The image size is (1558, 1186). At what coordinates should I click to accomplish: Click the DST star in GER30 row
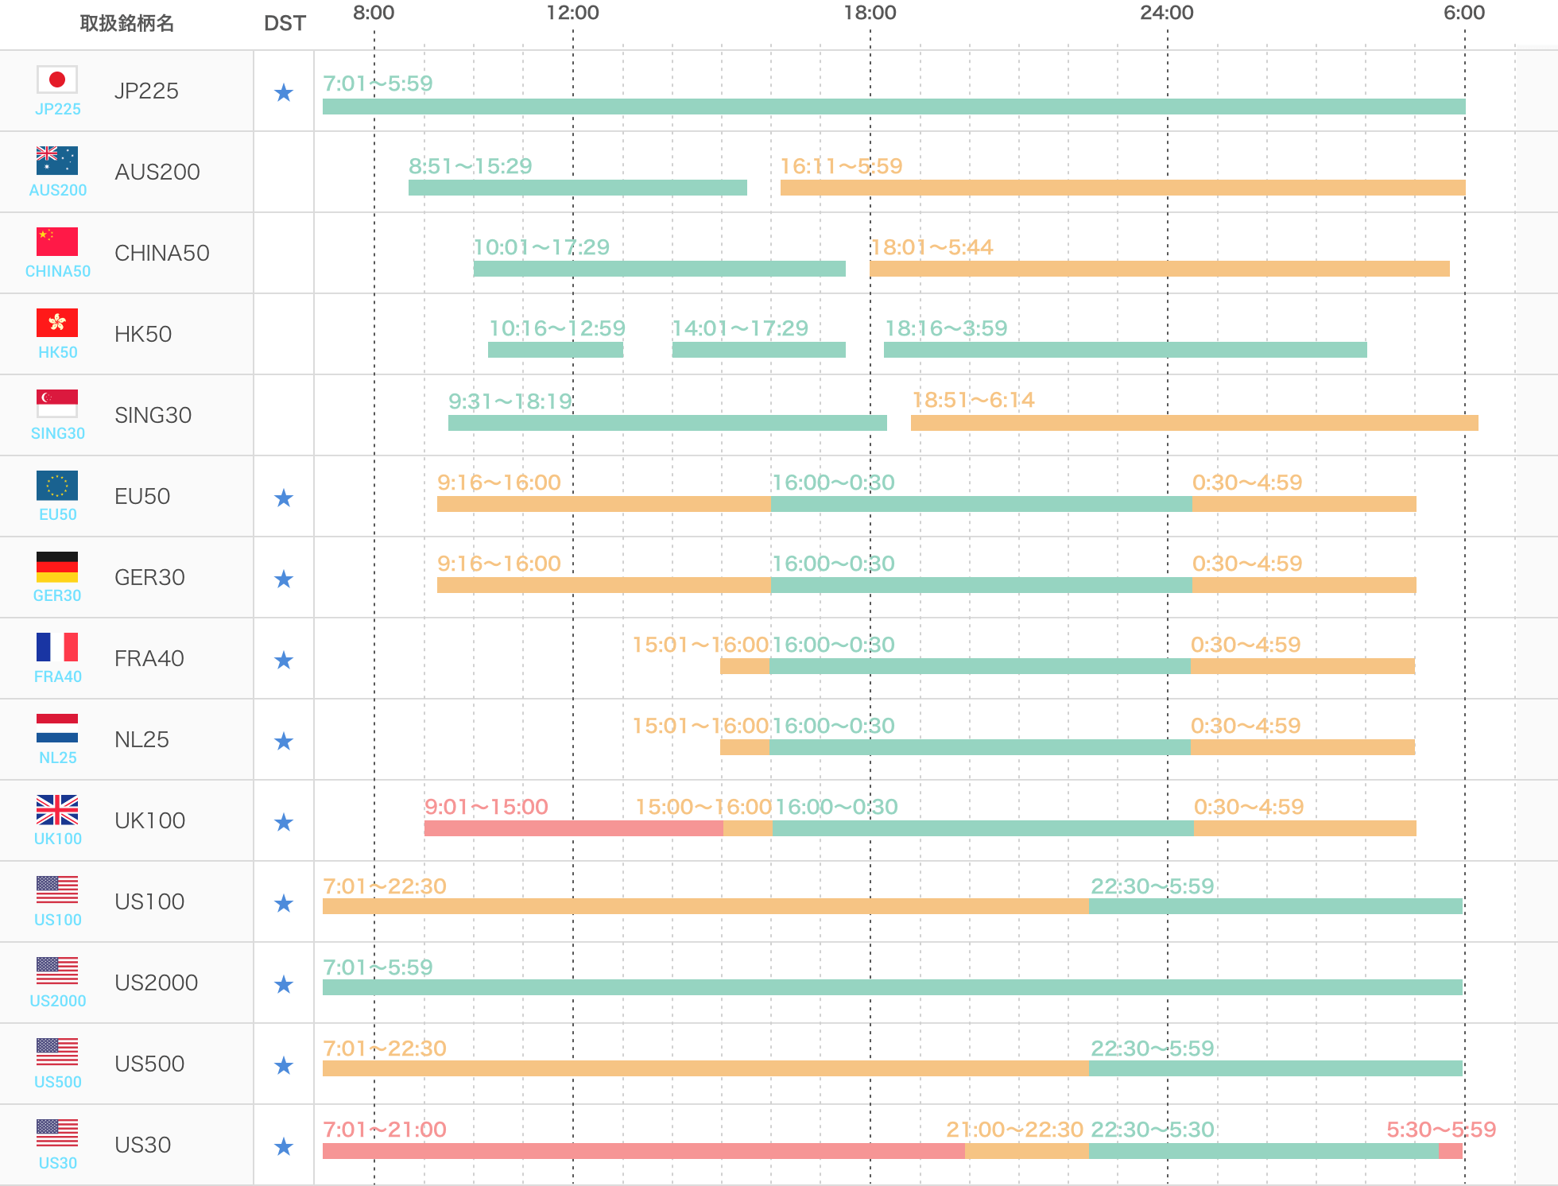tap(284, 579)
